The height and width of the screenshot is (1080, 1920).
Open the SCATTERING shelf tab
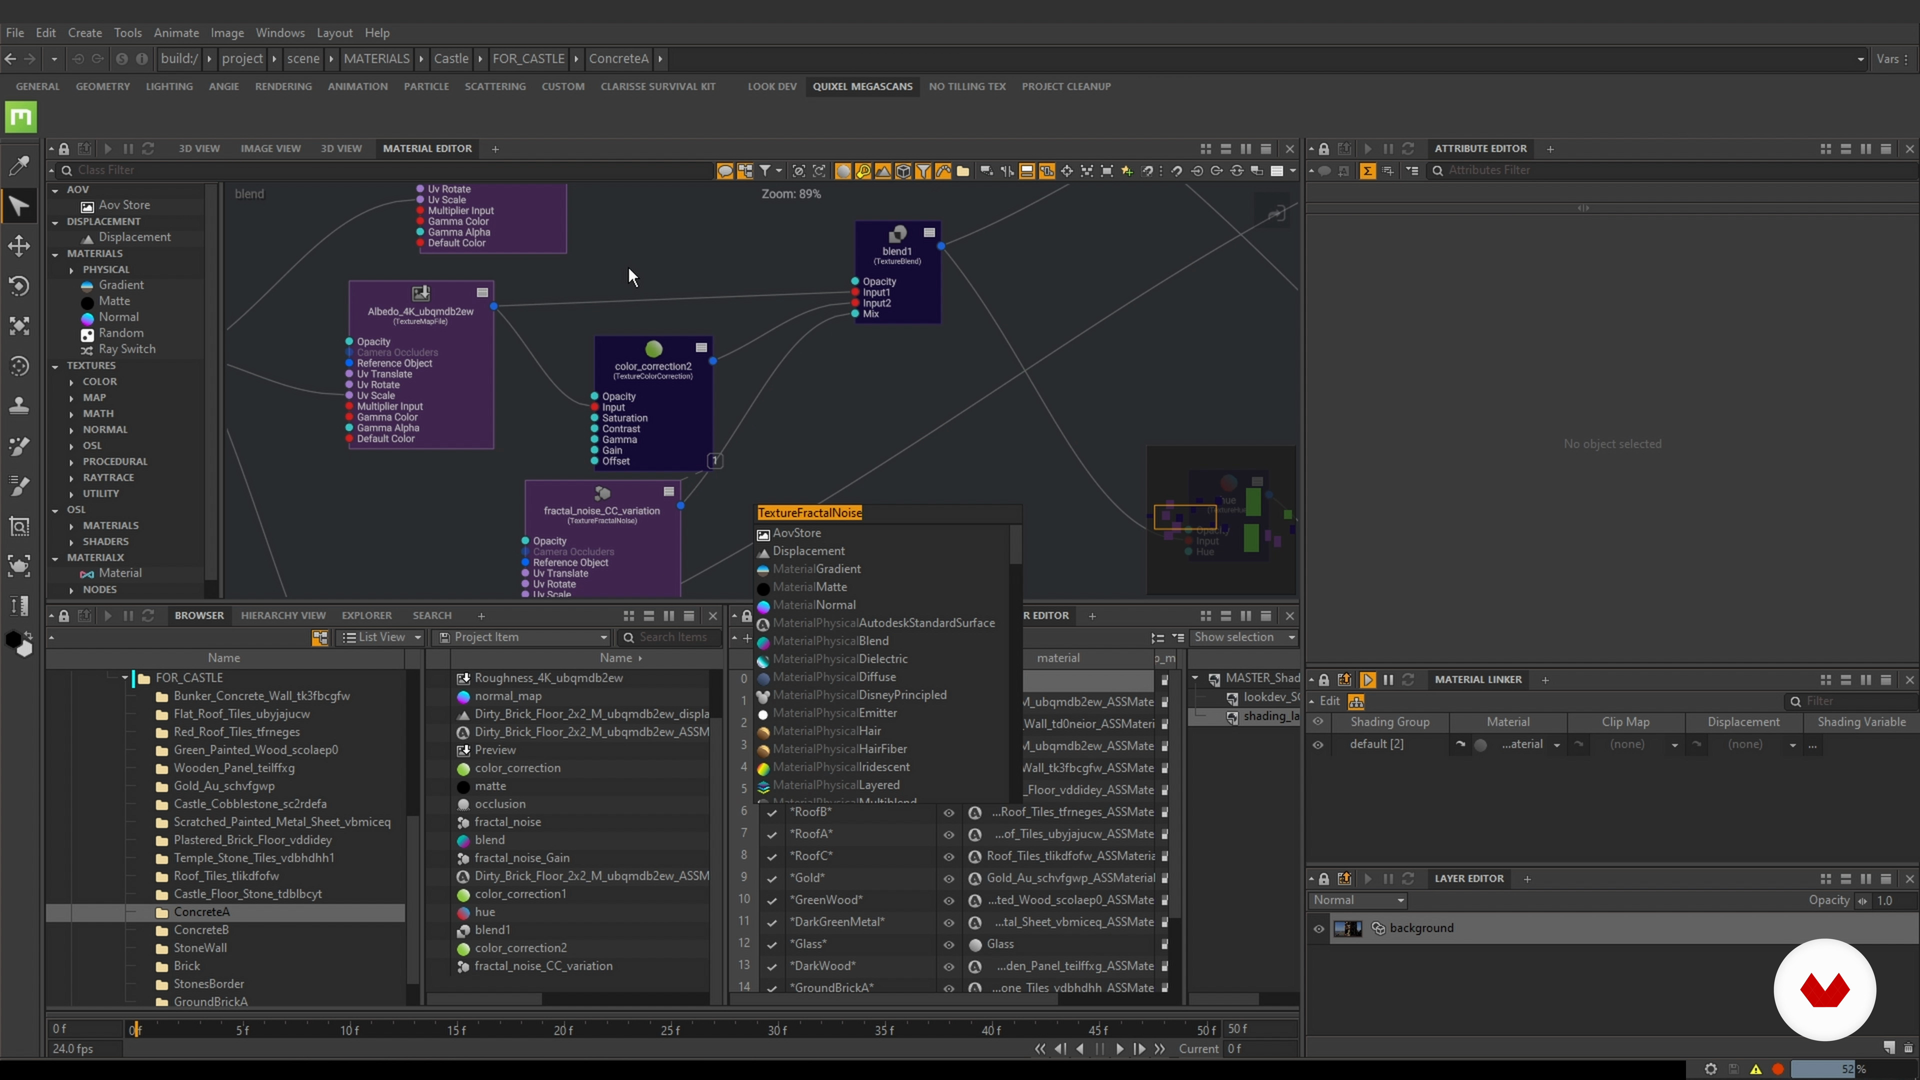pyautogui.click(x=495, y=86)
